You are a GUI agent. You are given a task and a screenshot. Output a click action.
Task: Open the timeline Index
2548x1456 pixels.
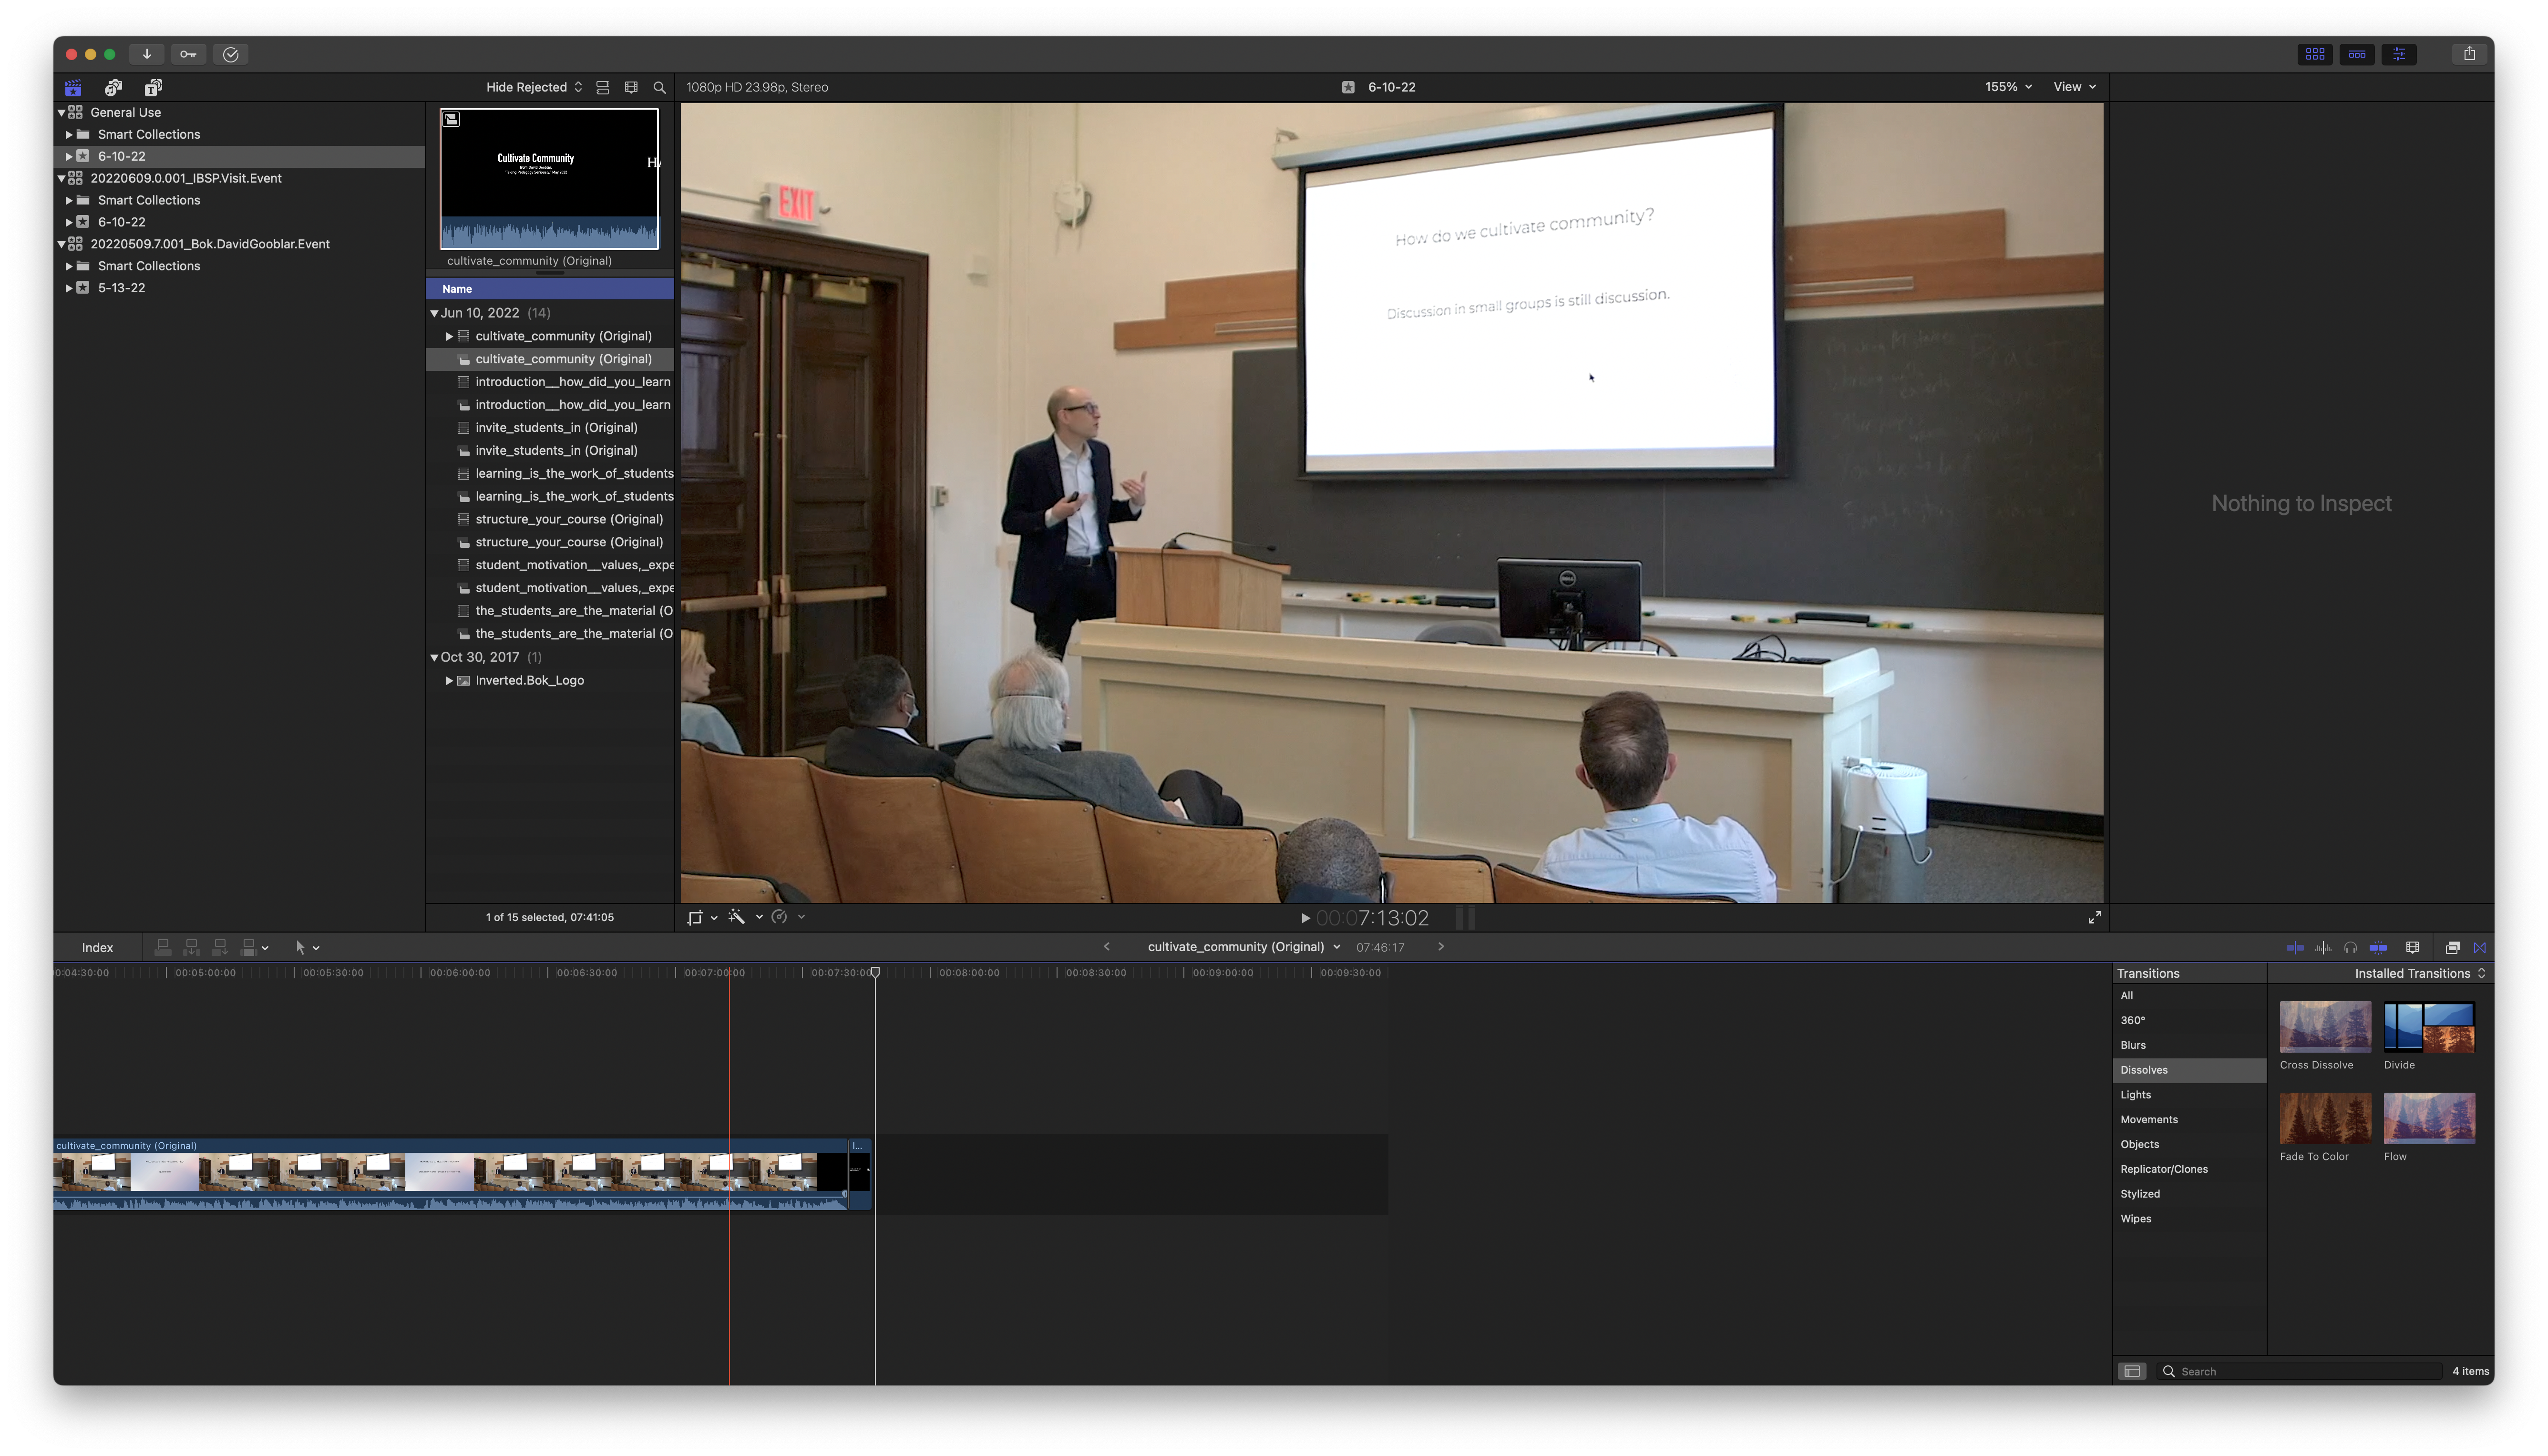point(97,947)
